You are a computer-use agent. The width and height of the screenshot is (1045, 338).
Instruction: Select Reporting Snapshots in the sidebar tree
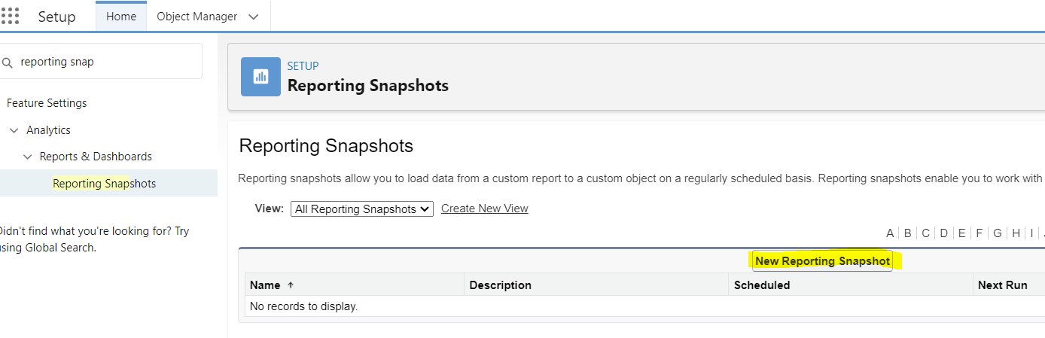point(104,184)
